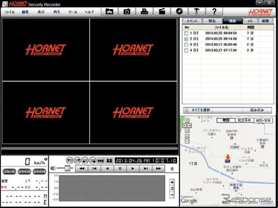The image size is (278, 208).
Task: Zoom out the G-sensor graph with minus
Action: [x=172, y=195]
